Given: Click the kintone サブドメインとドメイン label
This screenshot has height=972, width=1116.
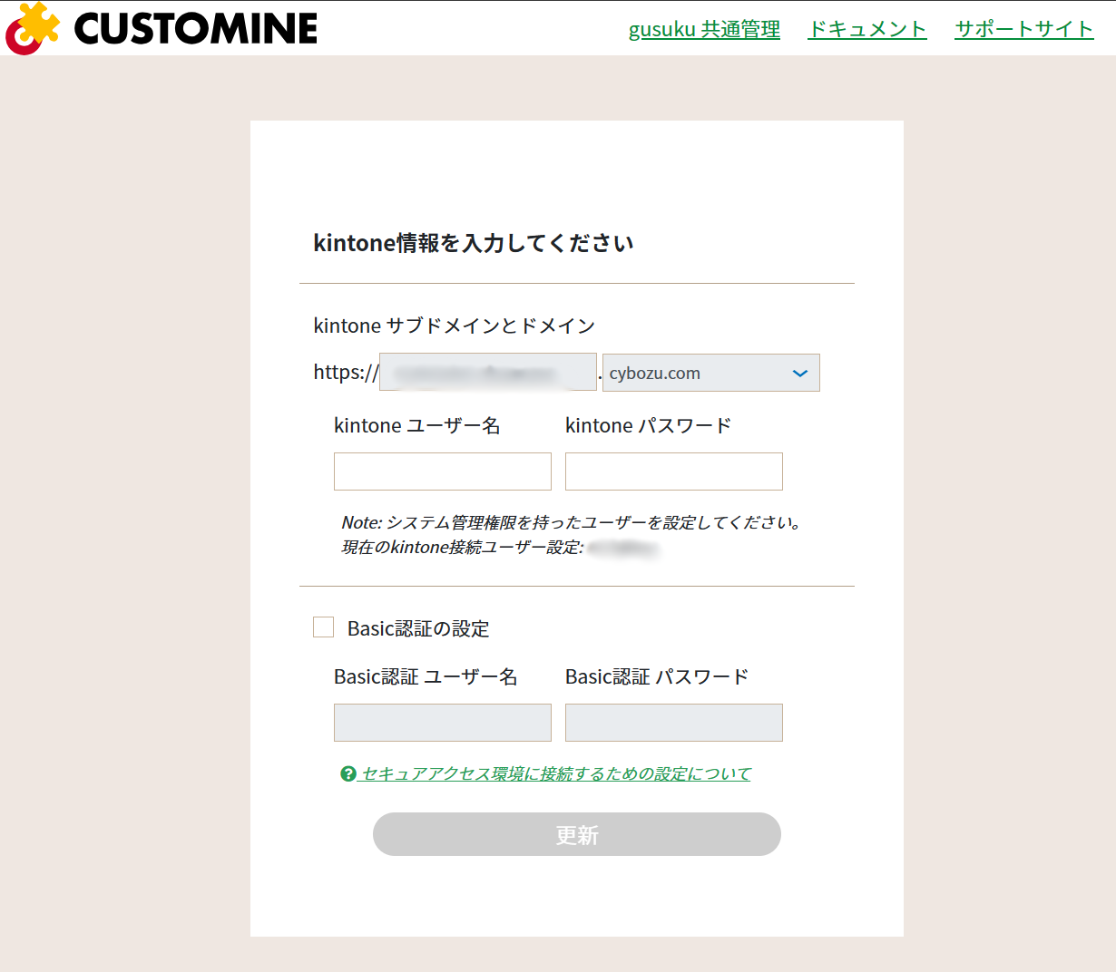Looking at the screenshot, I should pyautogui.click(x=455, y=326).
